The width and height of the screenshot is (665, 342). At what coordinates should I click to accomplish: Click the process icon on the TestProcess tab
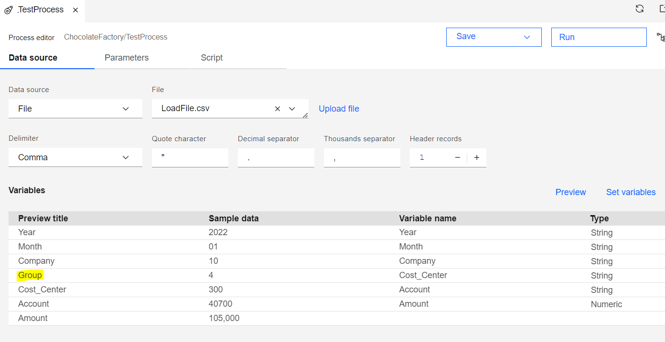point(8,9)
